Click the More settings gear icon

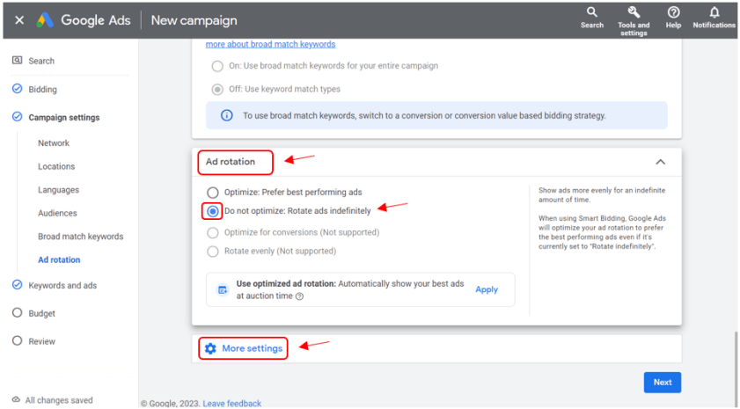point(210,348)
